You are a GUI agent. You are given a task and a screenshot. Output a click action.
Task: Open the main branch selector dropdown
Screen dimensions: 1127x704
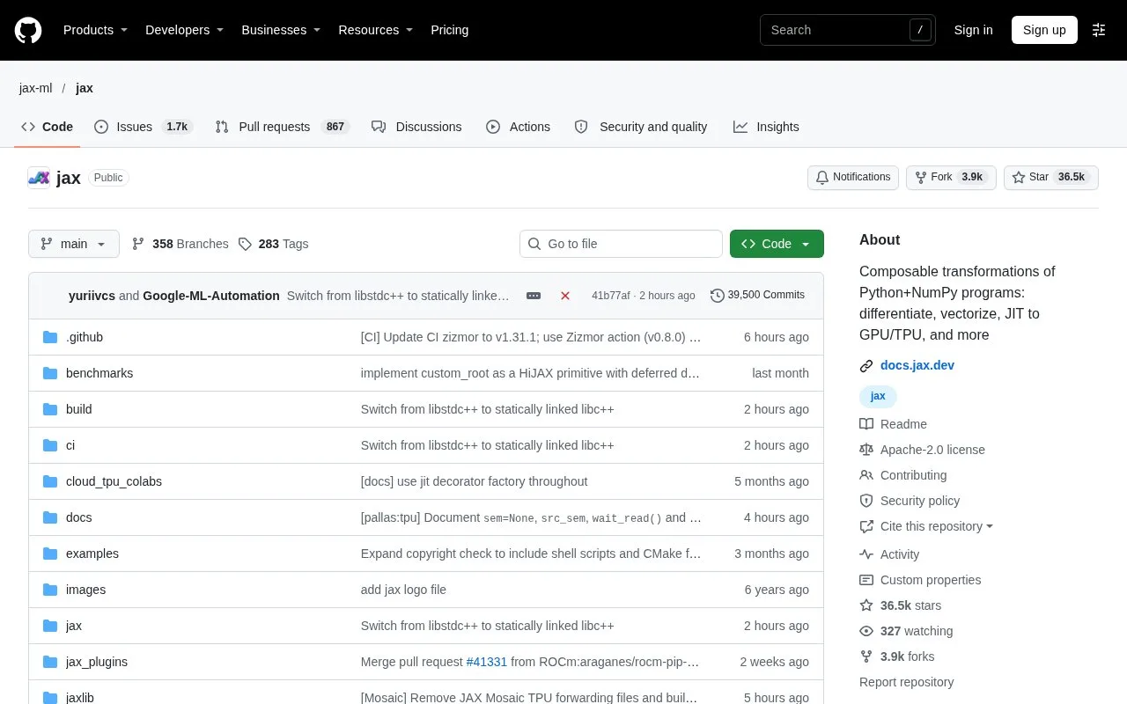coord(74,244)
